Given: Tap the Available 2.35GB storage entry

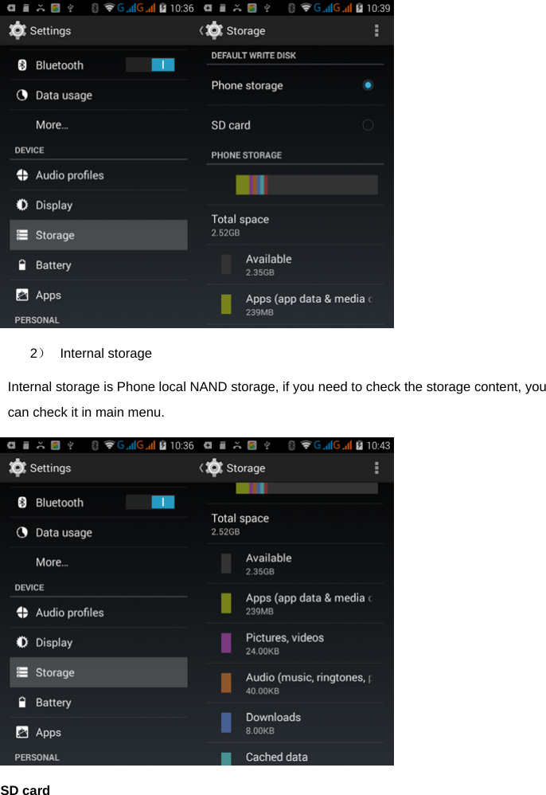Looking at the screenshot, I should coord(295,264).
